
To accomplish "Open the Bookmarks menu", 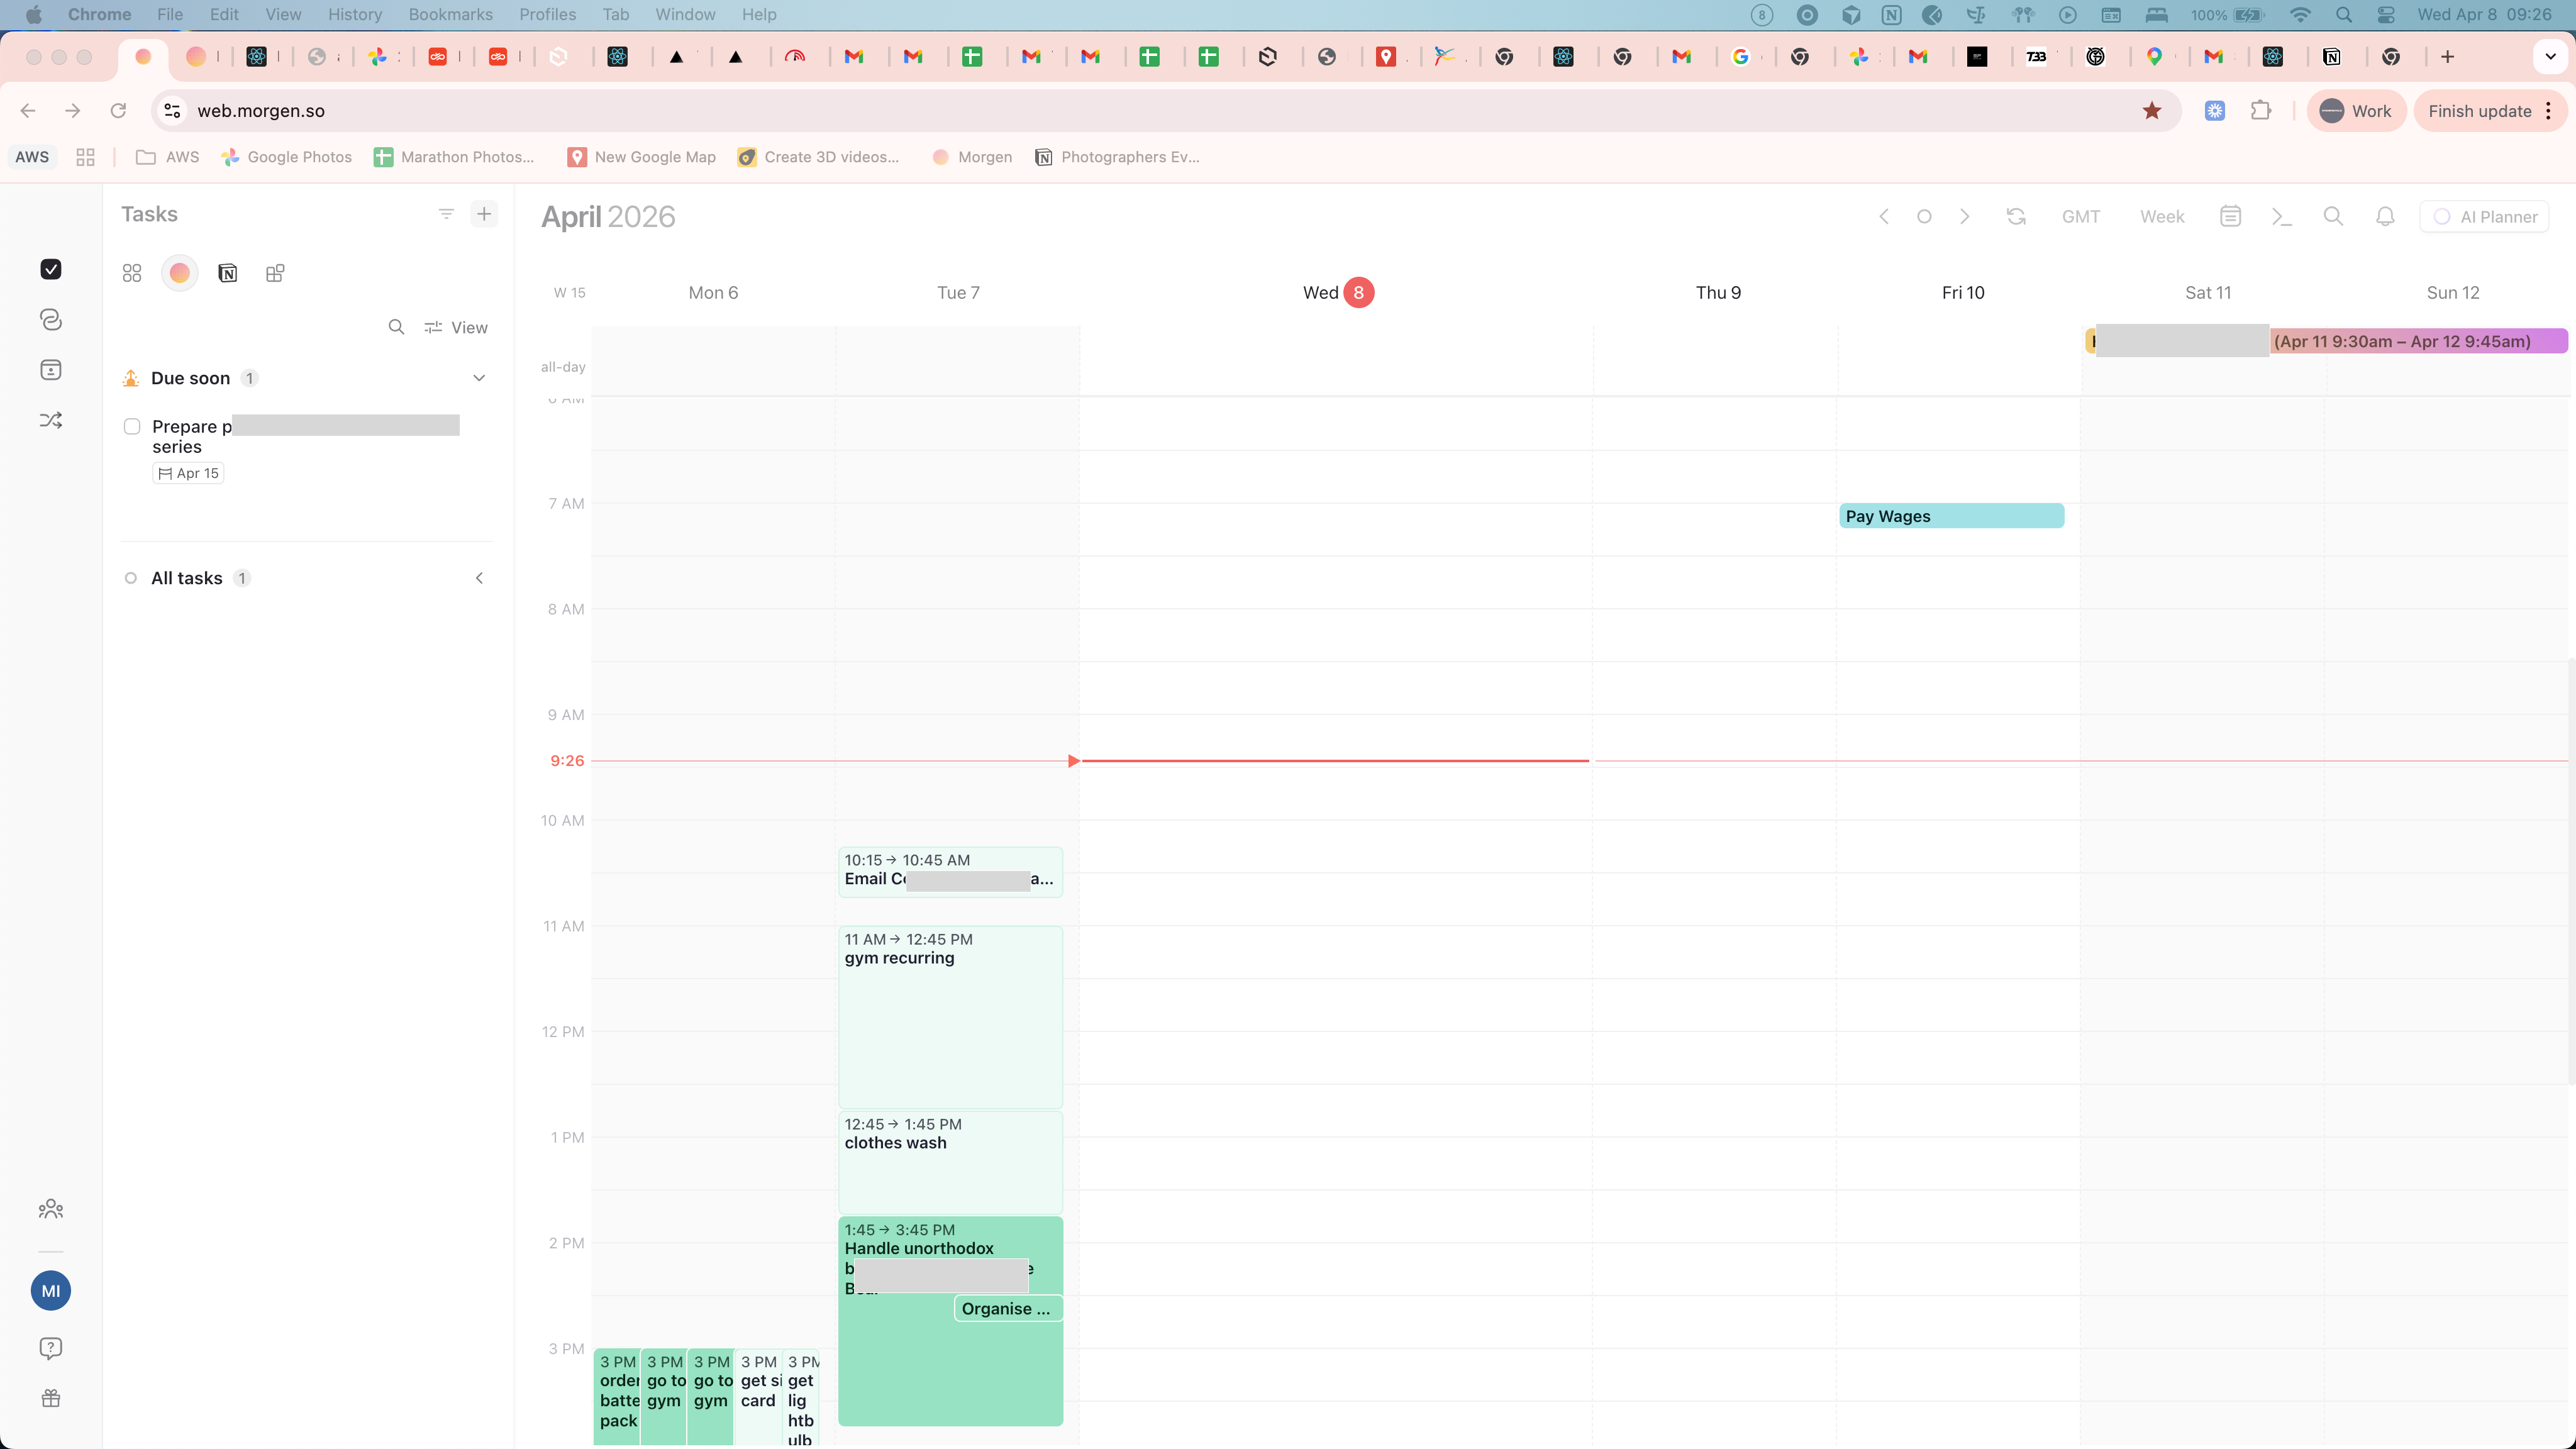I will 450,14.
